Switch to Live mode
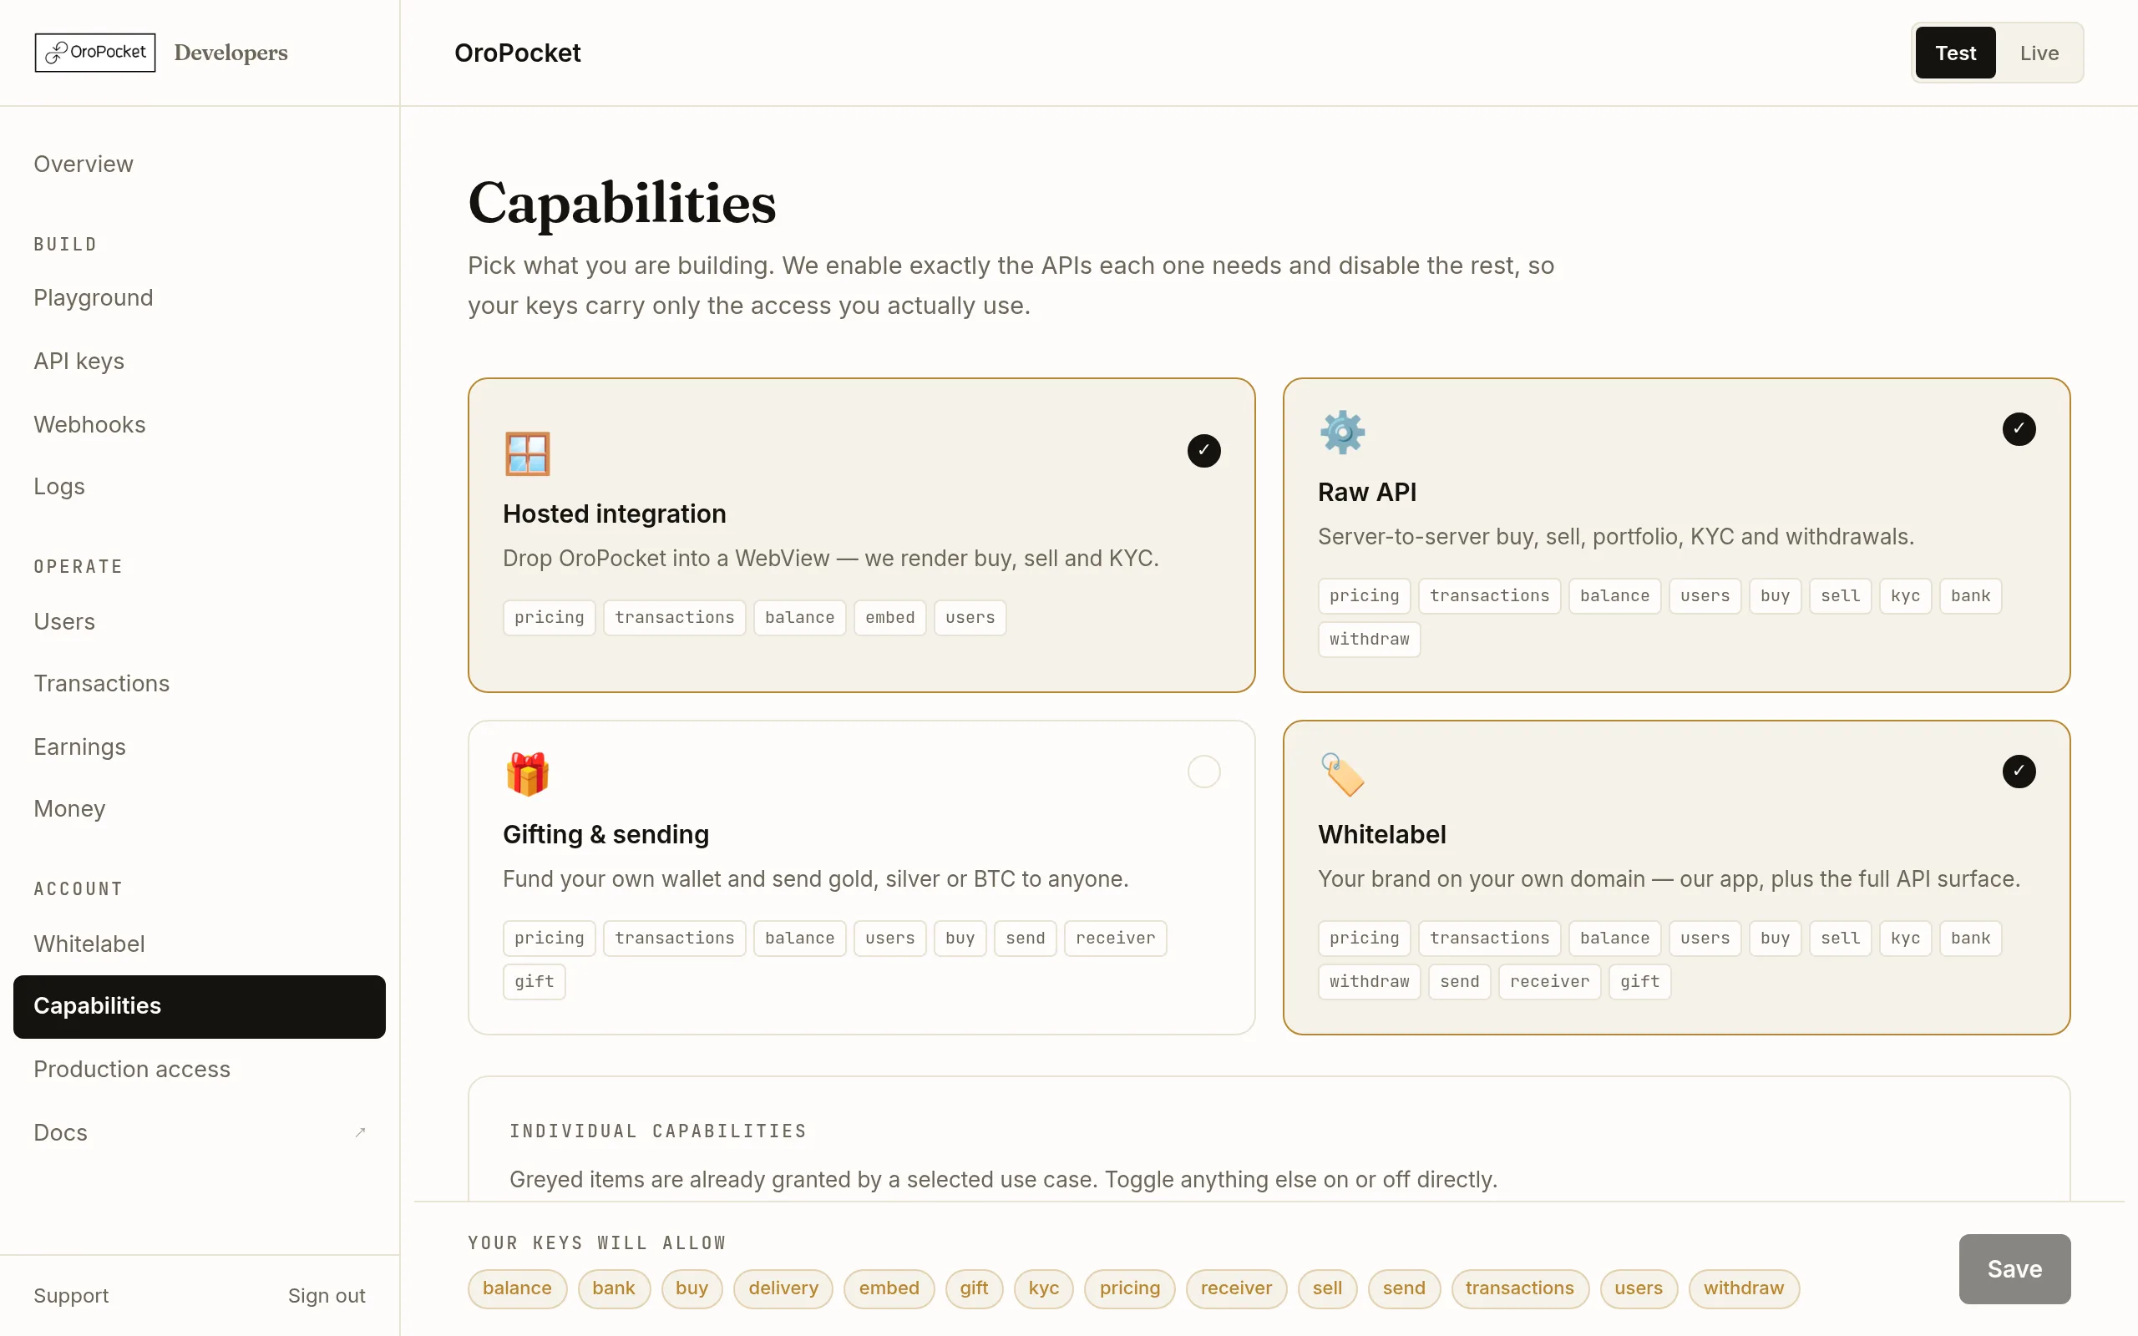Screen dimensions: 2138x1336 tap(2039, 53)
